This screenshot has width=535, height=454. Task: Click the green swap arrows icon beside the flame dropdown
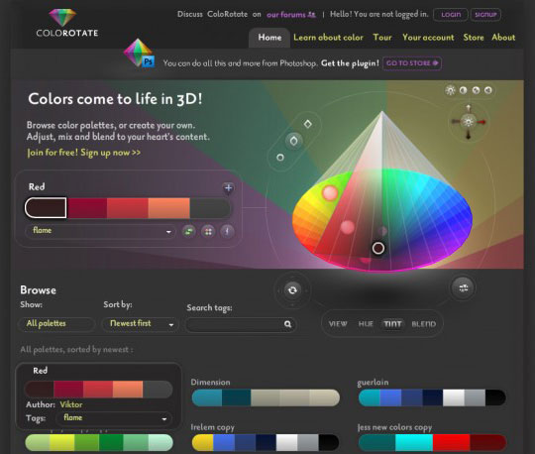(188, 232)
